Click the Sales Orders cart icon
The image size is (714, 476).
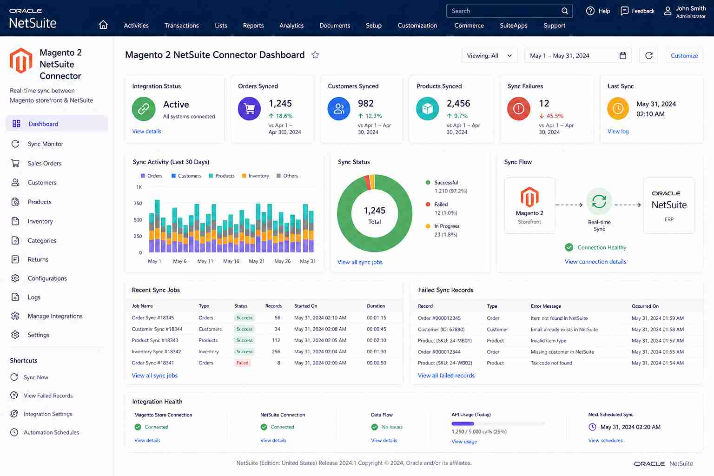pyautogui.click(x=15, y=163)
